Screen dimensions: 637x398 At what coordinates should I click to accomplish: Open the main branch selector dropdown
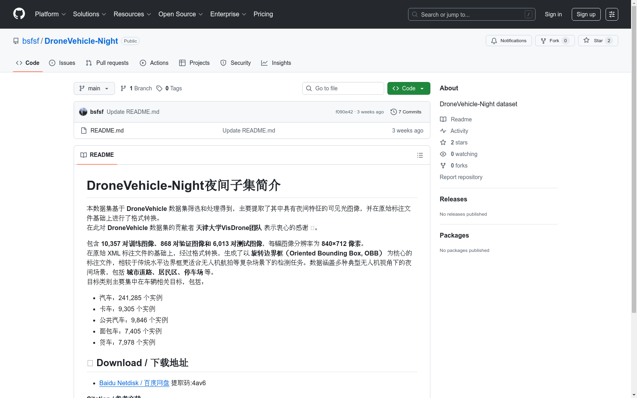(x=94, y=88)
